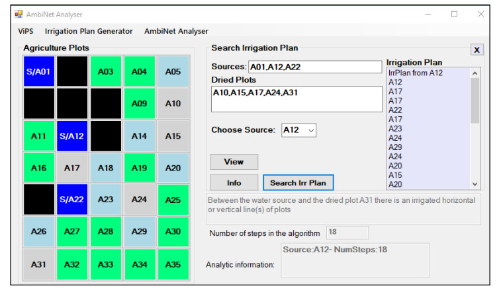This screenshot has width=503, height=296.
Task: Click the S/A12 water source plot
Action: click(x=73, y=135)
